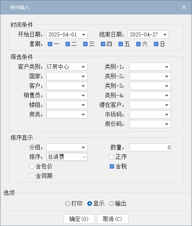This screenshot has width=192, height=226.
Task: Open the 结束日期 date picker arrow
Action: click(x=165, y=35)
